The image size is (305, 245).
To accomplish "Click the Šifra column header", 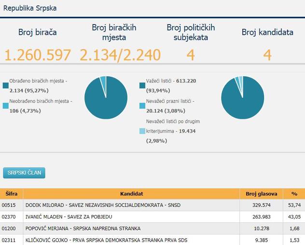I will [x=12, y=194].
